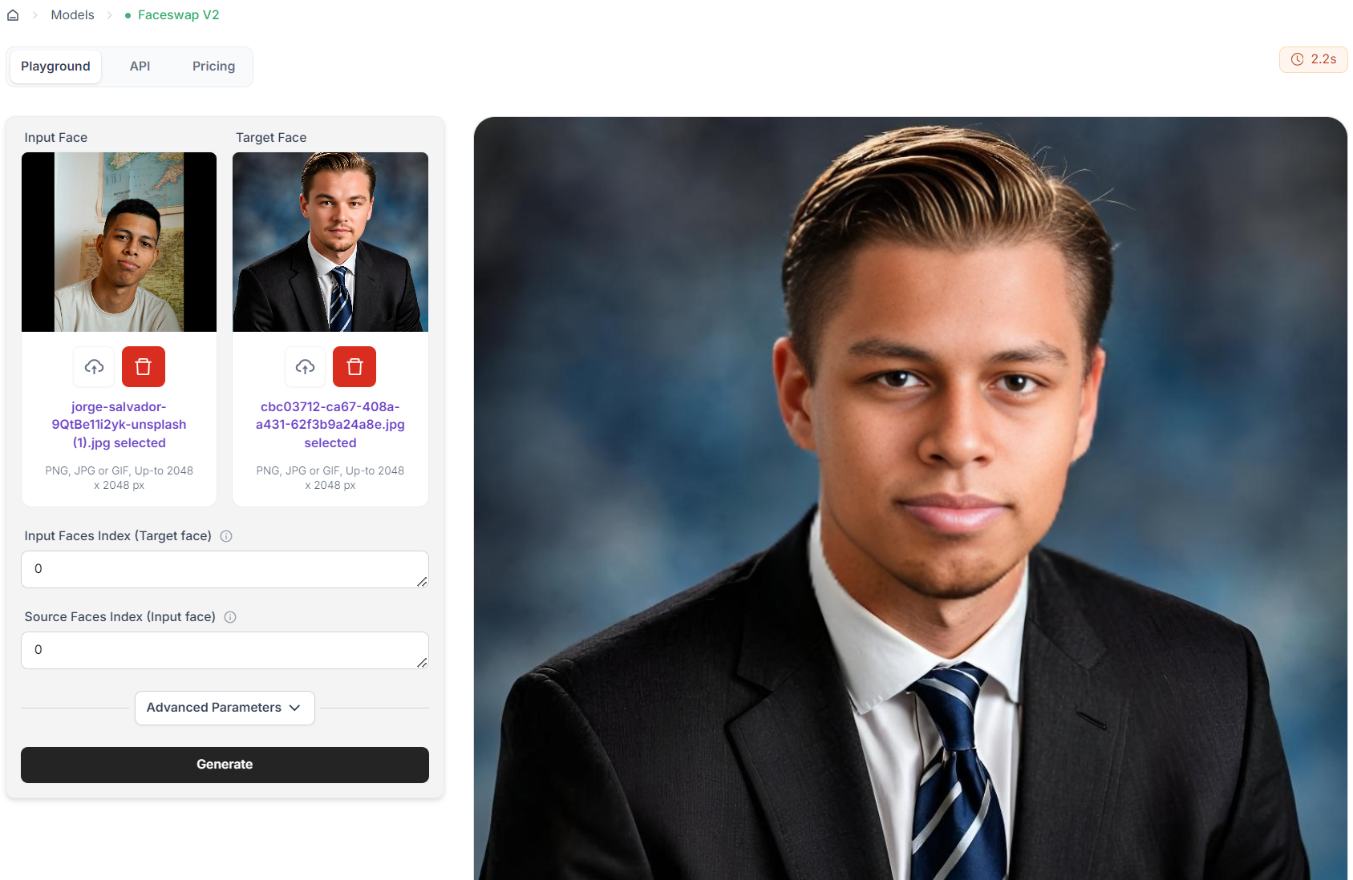Upload a new Target Face image
Image resolution: width=1353 pixels, height=880 pixels.
[x=306, y=367]
